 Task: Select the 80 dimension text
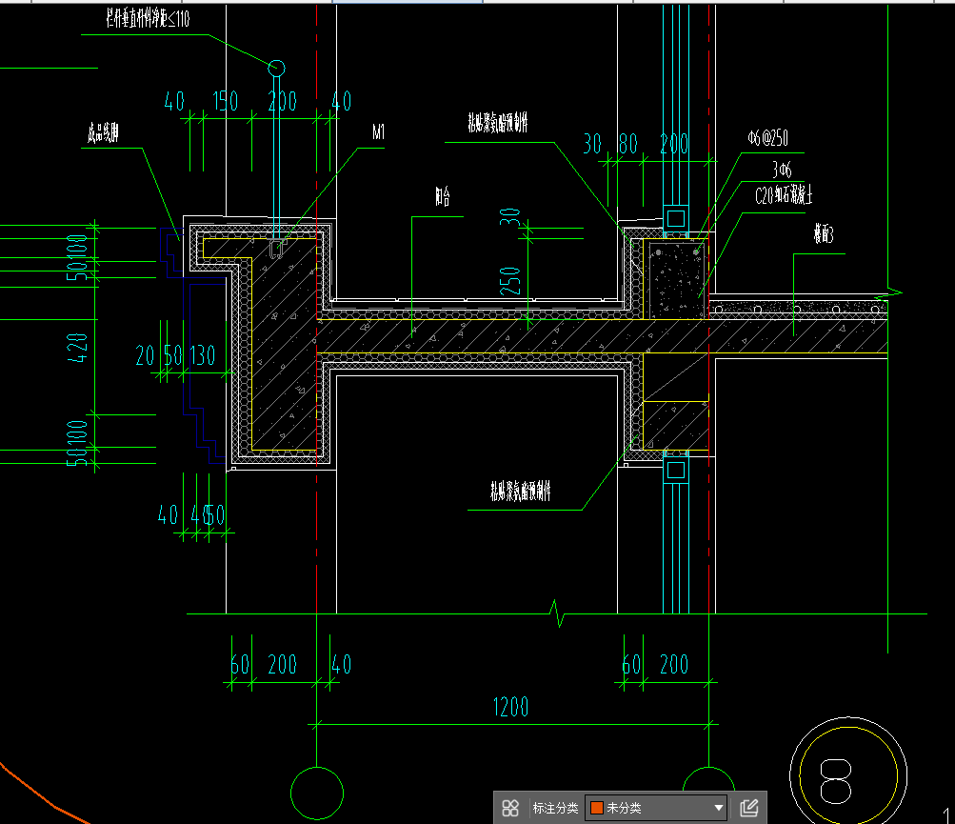coord(627,144)
